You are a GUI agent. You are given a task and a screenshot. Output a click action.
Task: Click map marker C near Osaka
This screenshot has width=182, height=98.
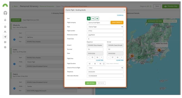tap(132, 56)
